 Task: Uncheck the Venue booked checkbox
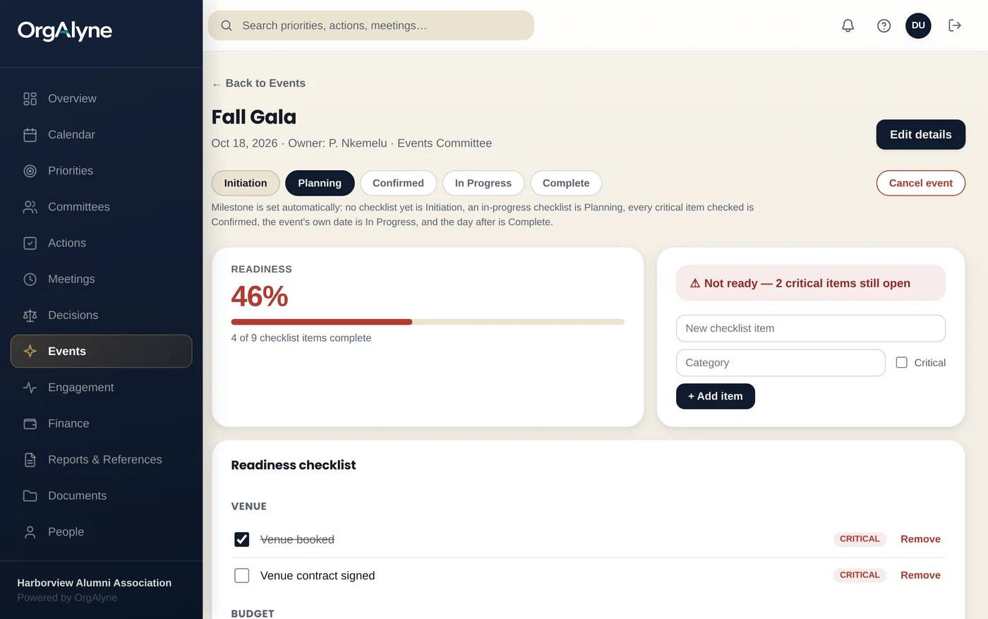click(241, 539)
